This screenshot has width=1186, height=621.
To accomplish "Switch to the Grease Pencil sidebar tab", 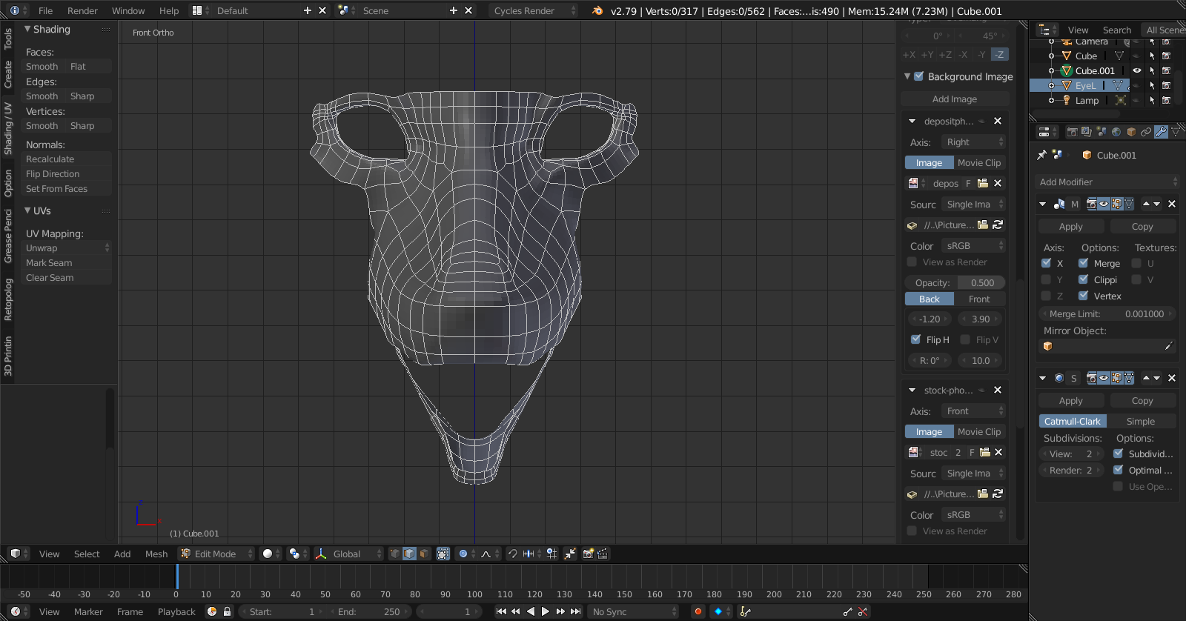I will click(x=8, y=236).
